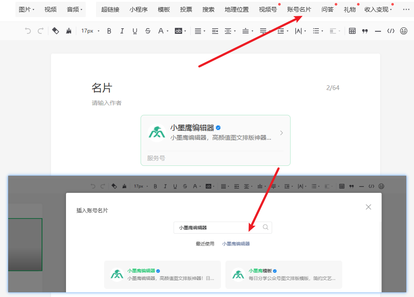
Task: Click the code block icon in top toolbar
Action: [x=390, y=31]
